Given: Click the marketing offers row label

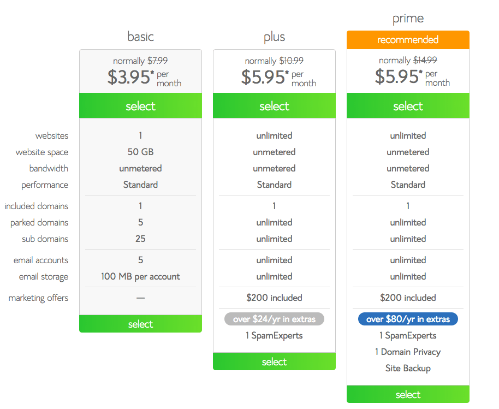Looking at the screenshot, I should pos(38,298).
